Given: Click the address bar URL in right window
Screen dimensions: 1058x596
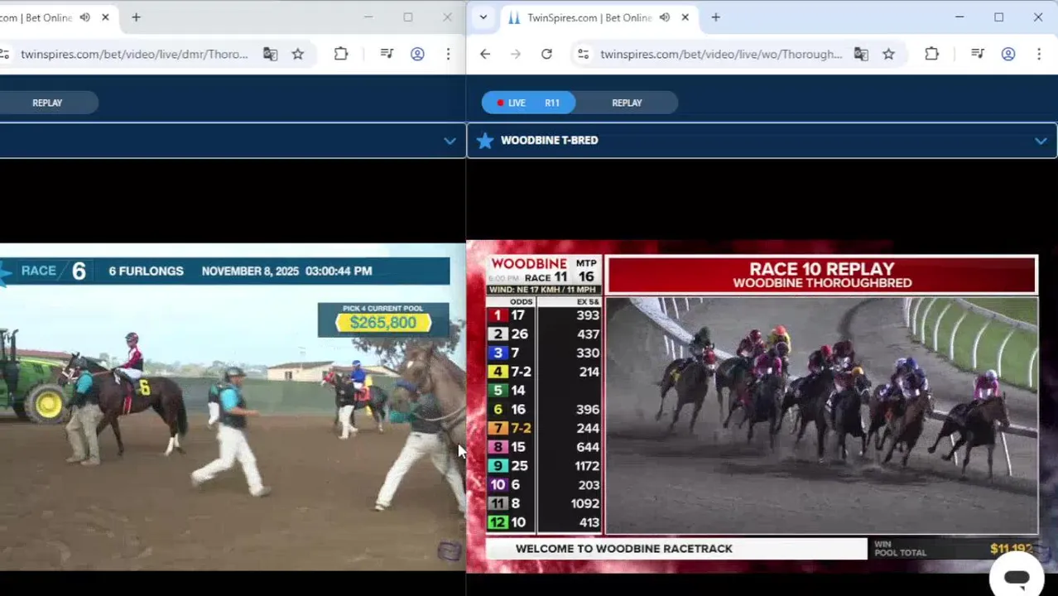Looking at the screenshot, I should click(x=721, y=54).
